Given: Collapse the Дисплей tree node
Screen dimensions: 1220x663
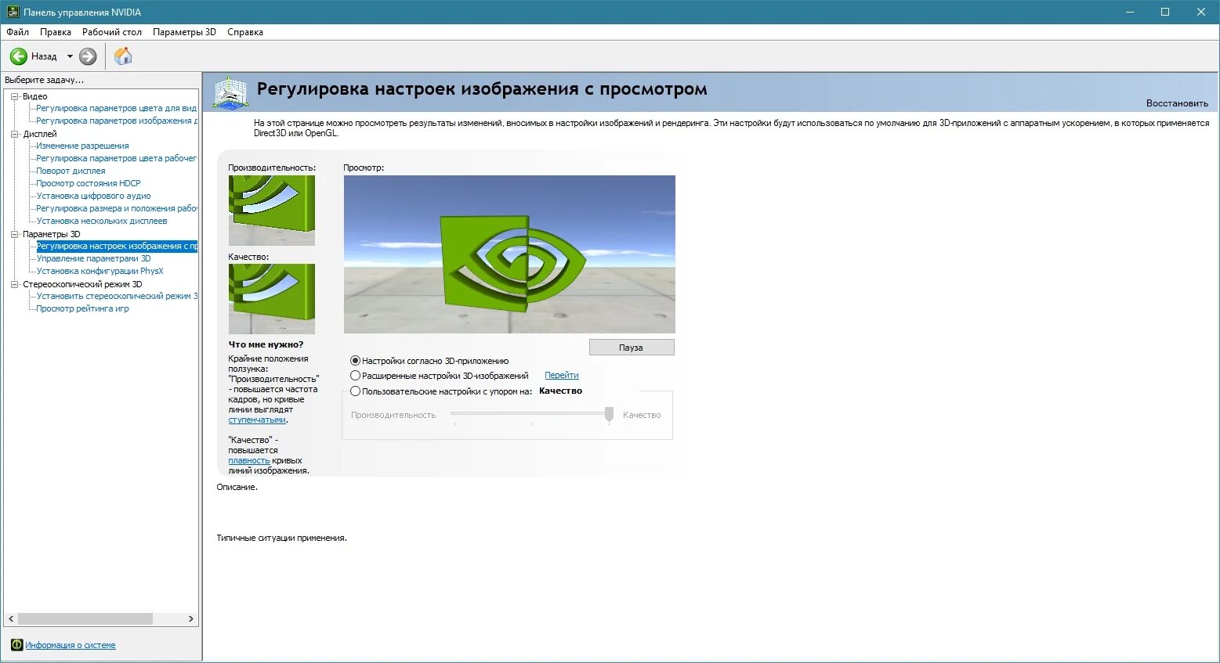Looking at the screenshot, I should (15, 134).
